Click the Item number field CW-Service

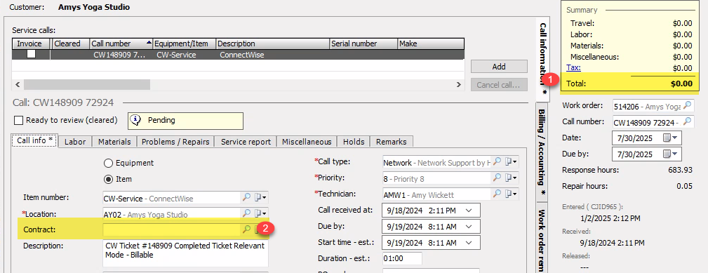tap(172, 198)
